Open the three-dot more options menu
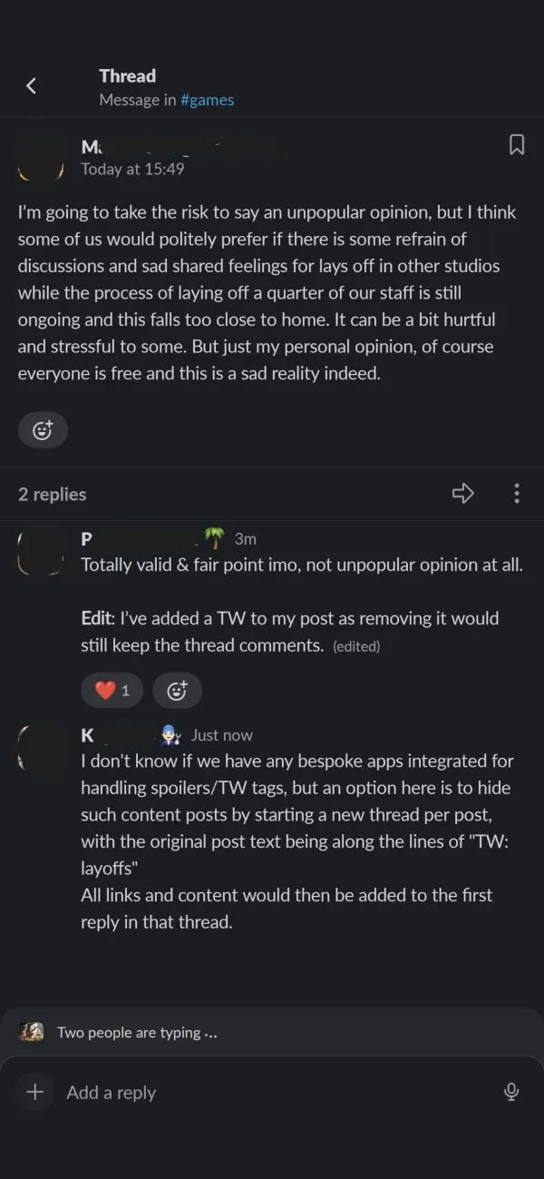The height and width of the screenshot is (1179, 544). coord(516,494)
